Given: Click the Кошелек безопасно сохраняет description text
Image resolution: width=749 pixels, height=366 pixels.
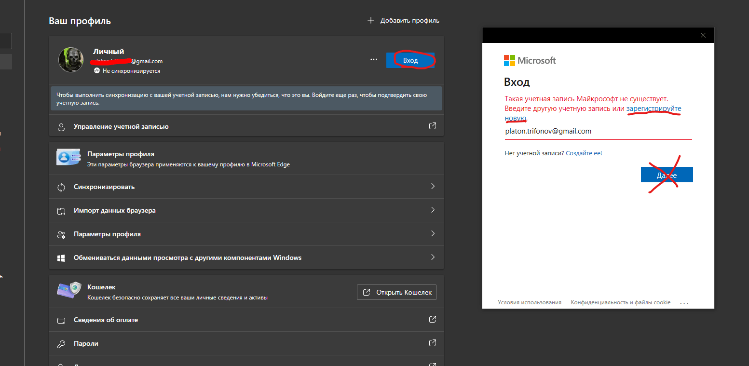Looking at the screenshot, I should pyautogui.click(x=177, y=298).
